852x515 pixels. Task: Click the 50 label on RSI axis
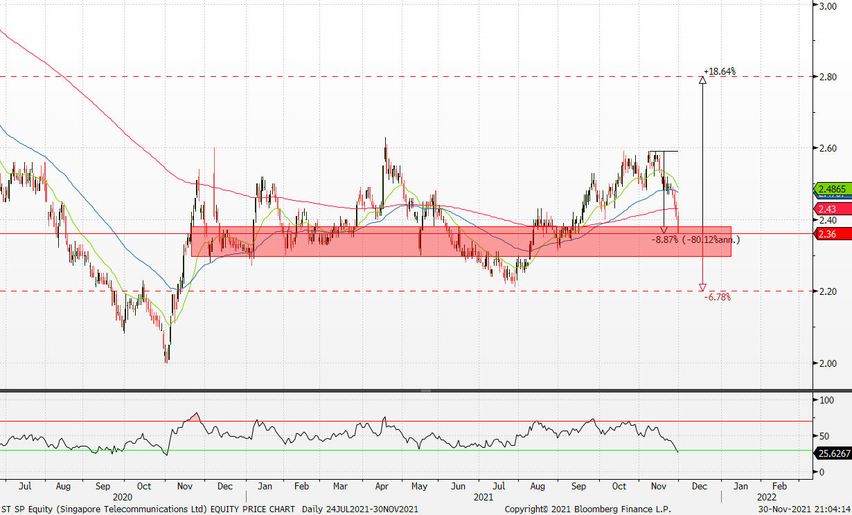(824, 436)
